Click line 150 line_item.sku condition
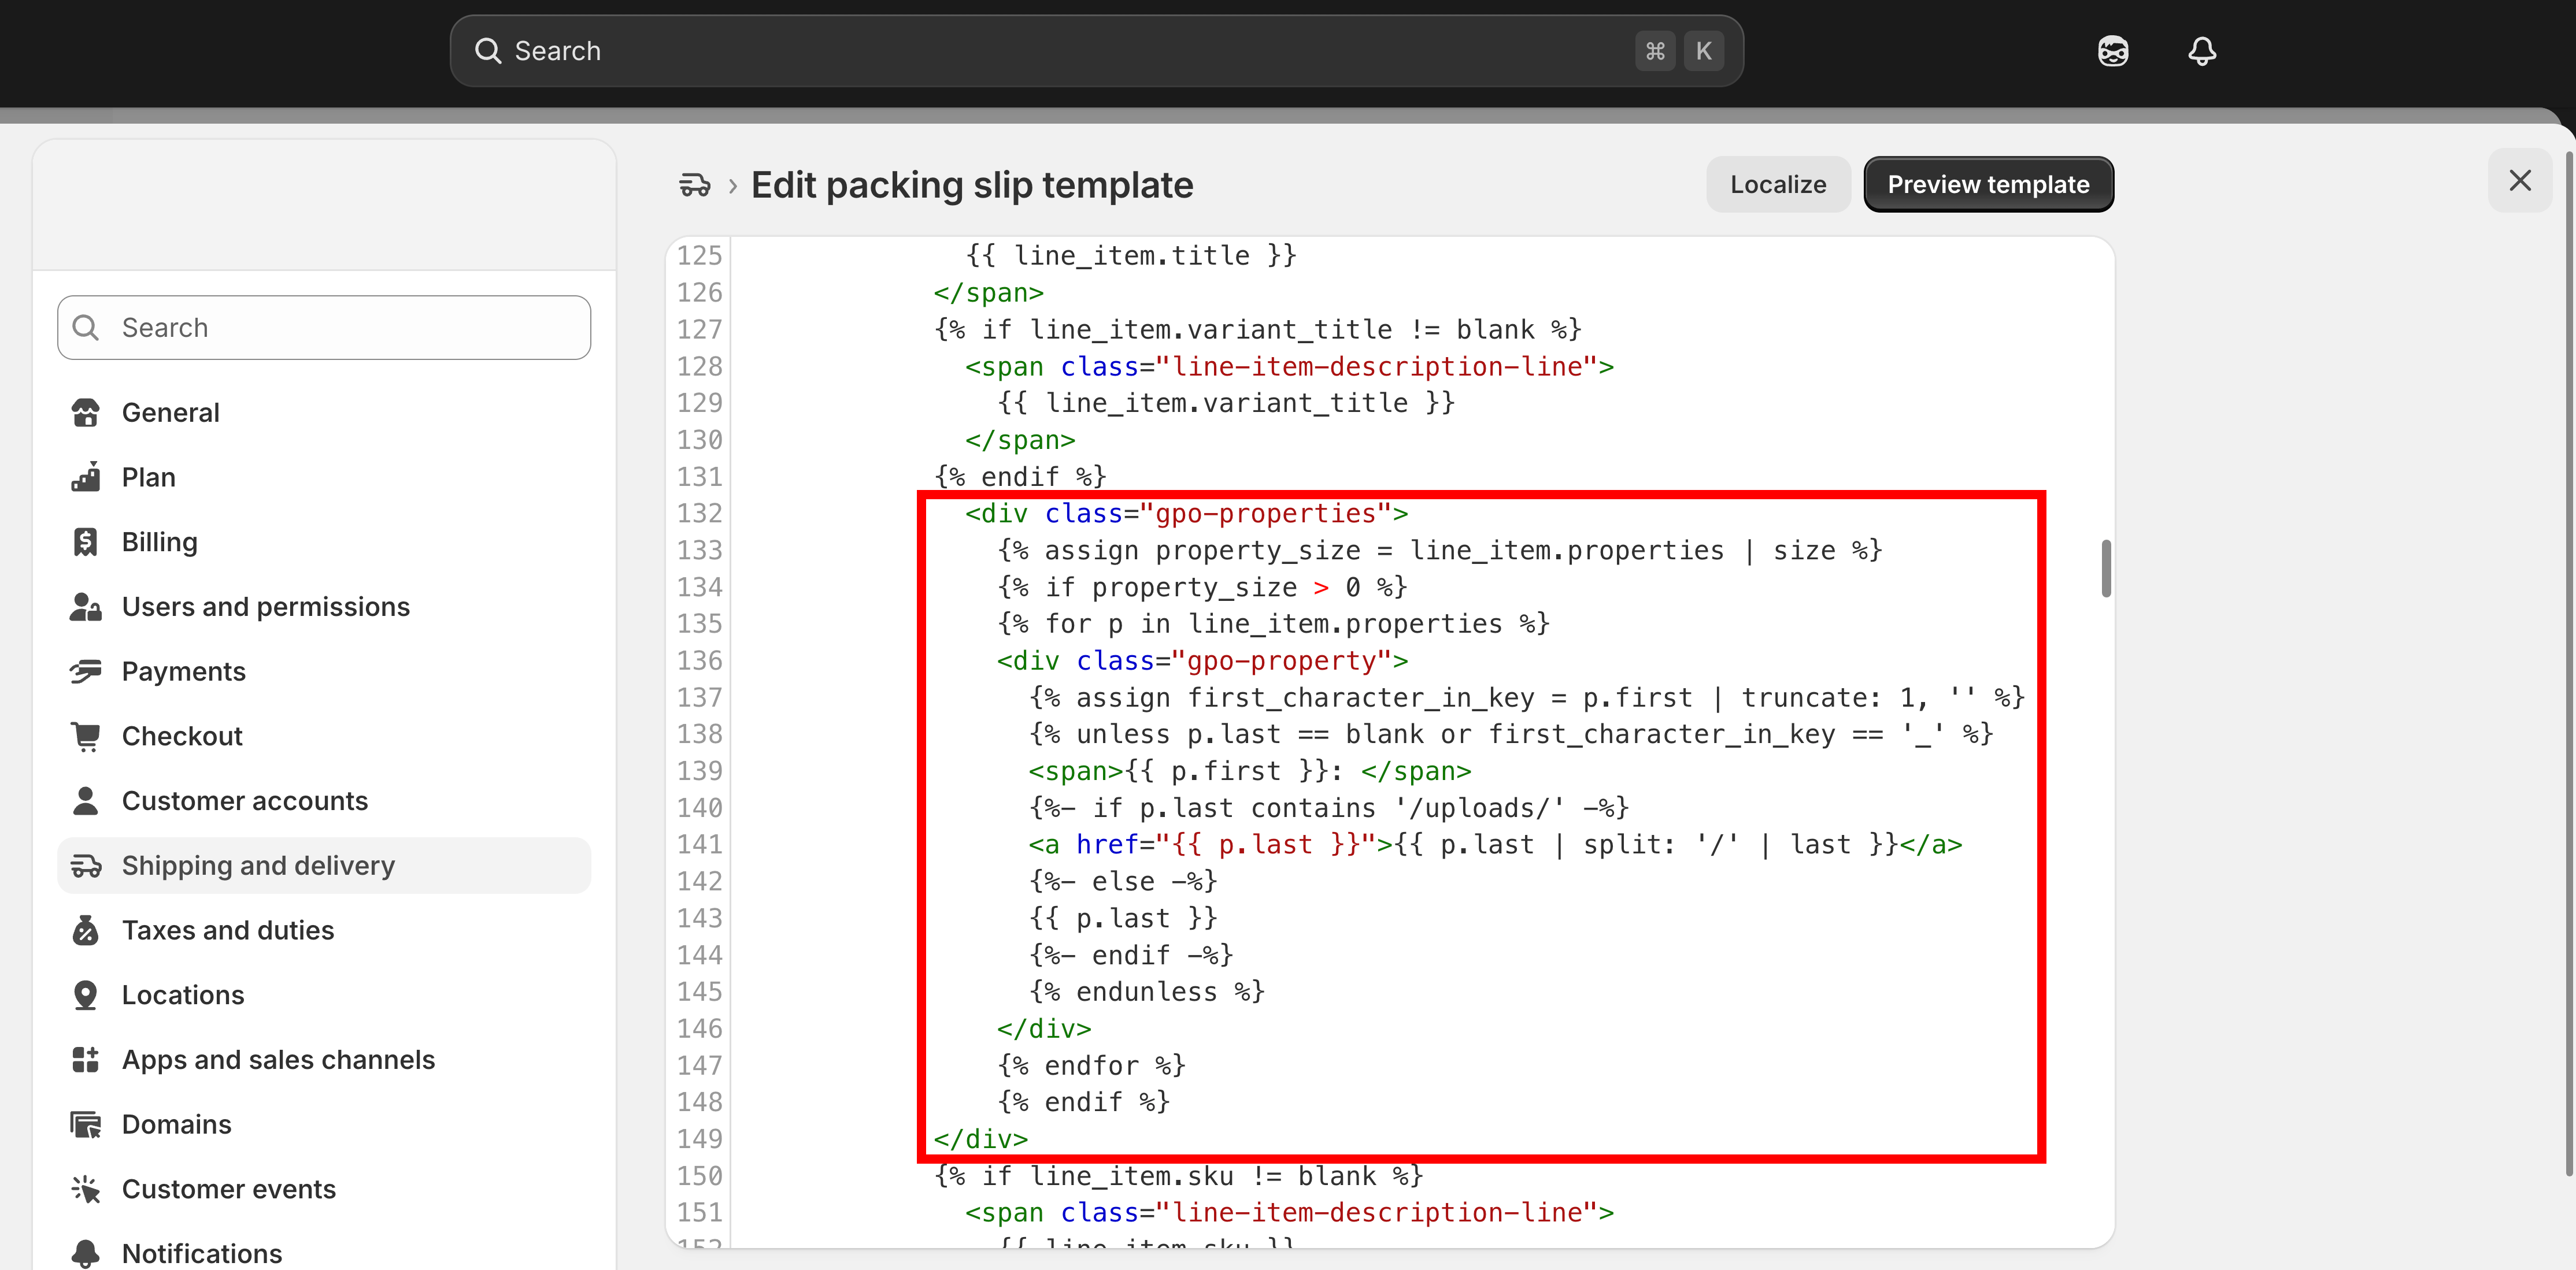 tap(1178, 1176)
